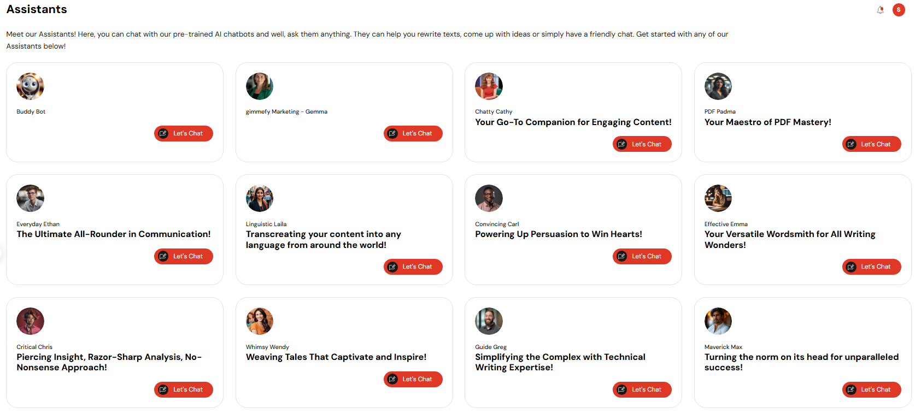Click the chat icon on Chatty Cathy's button
915x414 pixels.
(x=621, y=144)
